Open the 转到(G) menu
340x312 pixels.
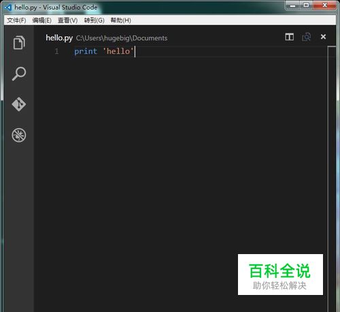(94, 20)
